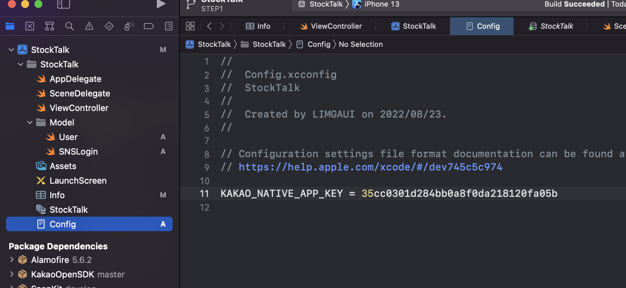This screenshot has width=626, height=288.
Task: Select Config file in navigator
Action: point(89,224)
